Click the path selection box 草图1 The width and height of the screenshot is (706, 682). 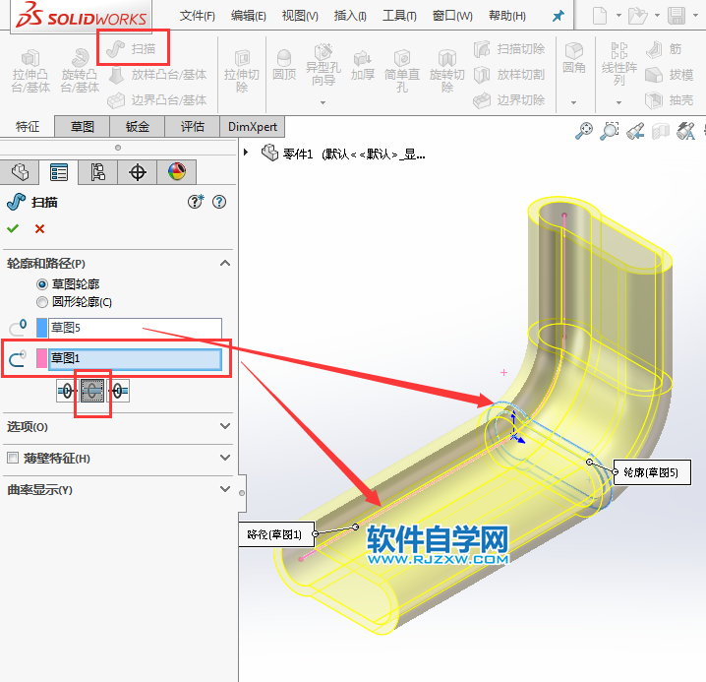coord(135,359)
